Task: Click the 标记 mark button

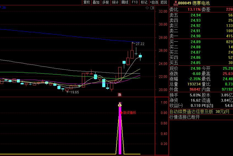Action: [144, 2]
